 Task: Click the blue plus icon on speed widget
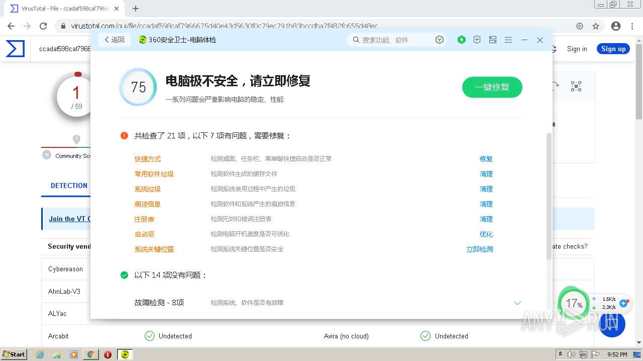pos(624,303)
